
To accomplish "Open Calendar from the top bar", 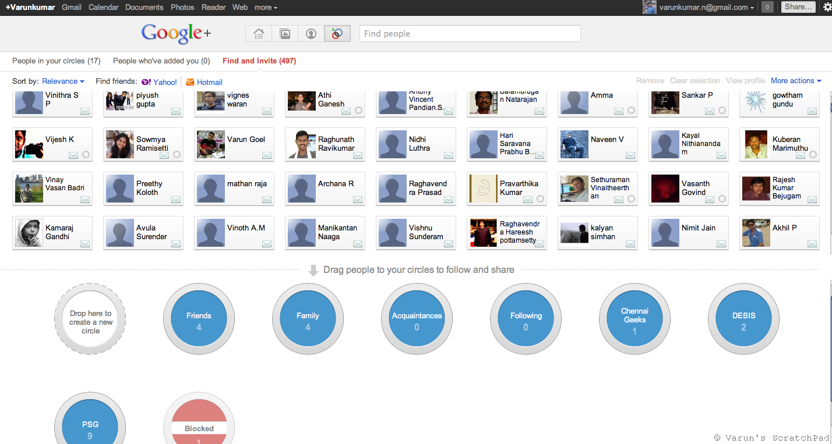I will click(x=104, y=7).
